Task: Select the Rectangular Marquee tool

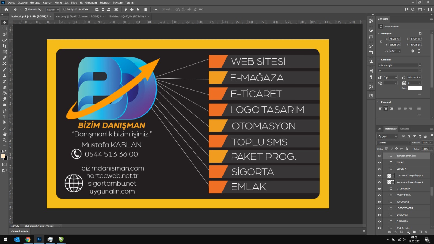Action: [5, 28]
